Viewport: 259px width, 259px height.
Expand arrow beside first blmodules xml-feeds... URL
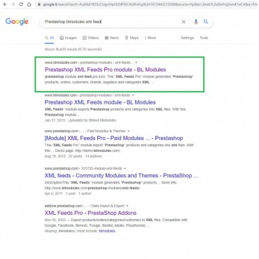tap(136, 62)
